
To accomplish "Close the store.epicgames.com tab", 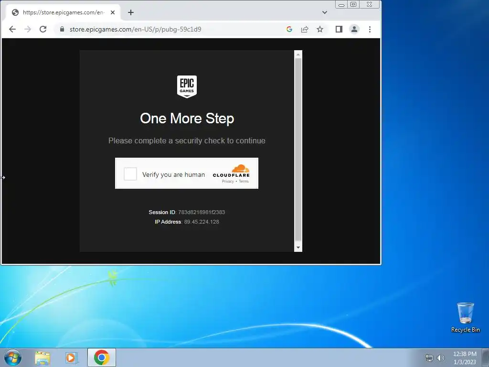I will pyautogui.click(x=113, y=12).
